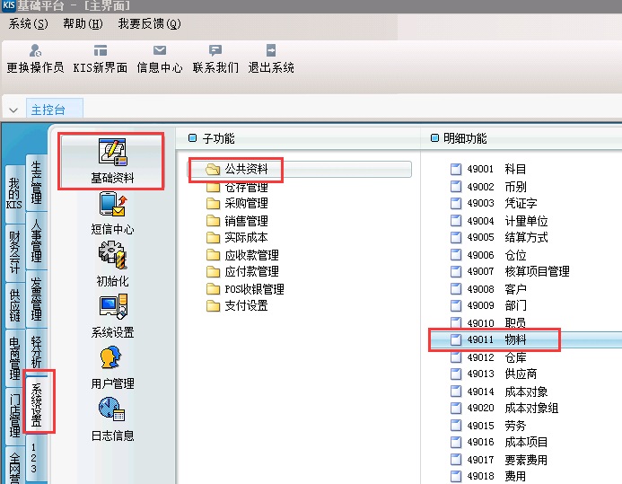
Task: Open the 销售管理 folder
Action: [x=237, y=221]
